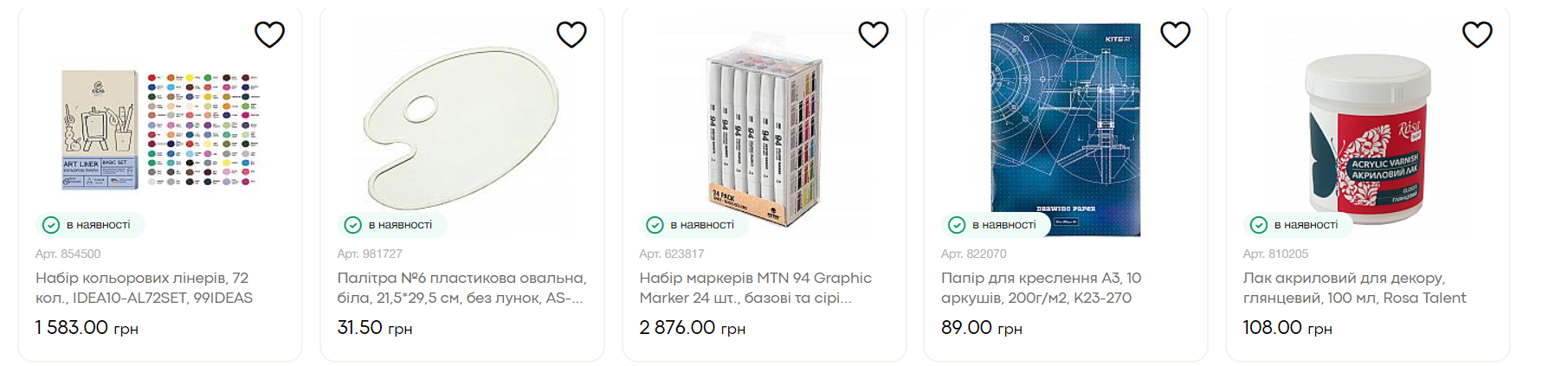Click in-stock checkmark on liners set
The width and height of the screenshot is (1542, 366).
(51, 225)
